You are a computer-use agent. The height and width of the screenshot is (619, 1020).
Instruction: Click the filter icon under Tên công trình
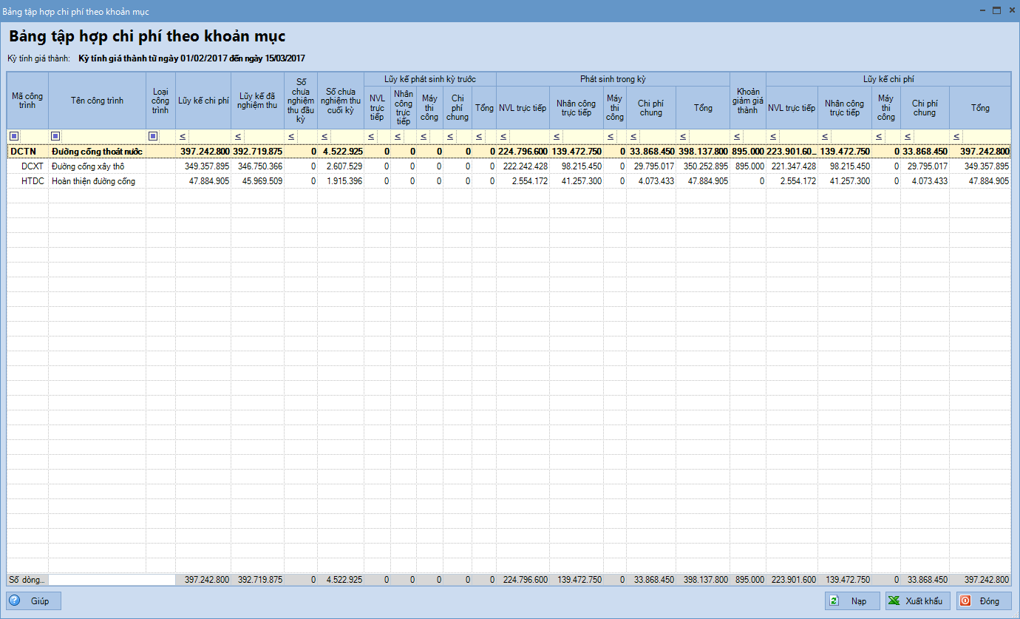coord(55,136)
